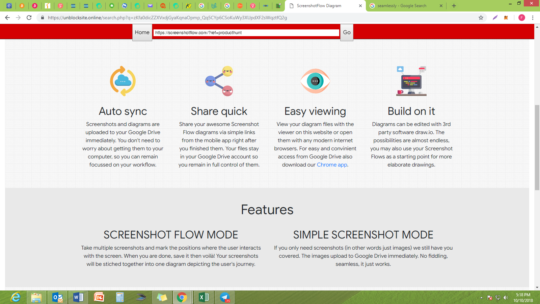This screenshot has width=540, height=304.
Task: Click the 'Auto sync' heading
Action: coord(123,111)
